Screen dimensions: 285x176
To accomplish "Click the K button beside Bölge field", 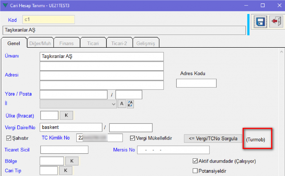I will (72, 161).
